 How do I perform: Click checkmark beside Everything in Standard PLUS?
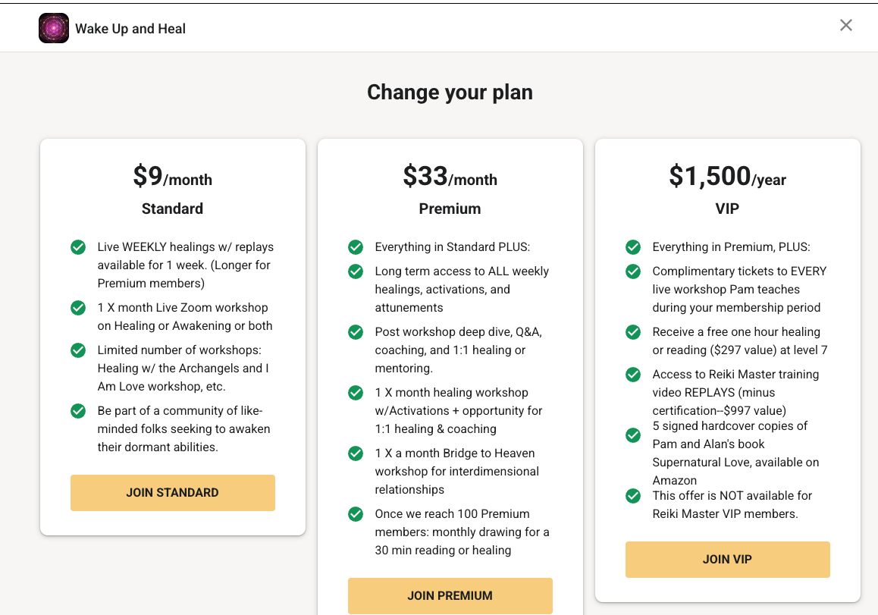(356, 247)
